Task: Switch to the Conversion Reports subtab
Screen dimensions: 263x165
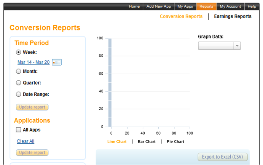Action: [x=181, y=16]
